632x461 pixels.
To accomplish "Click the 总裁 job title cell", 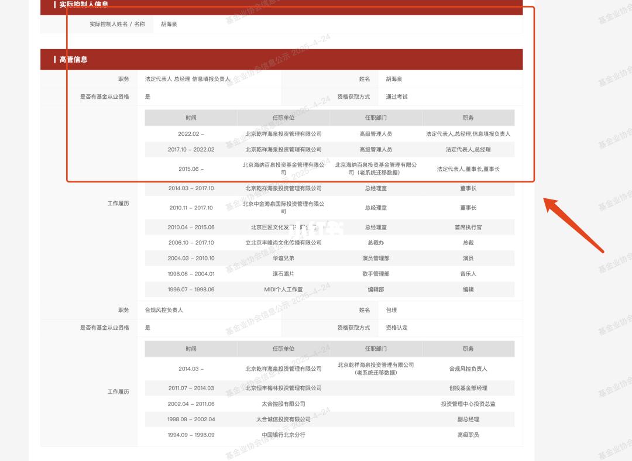I will (x=468, y=243).
